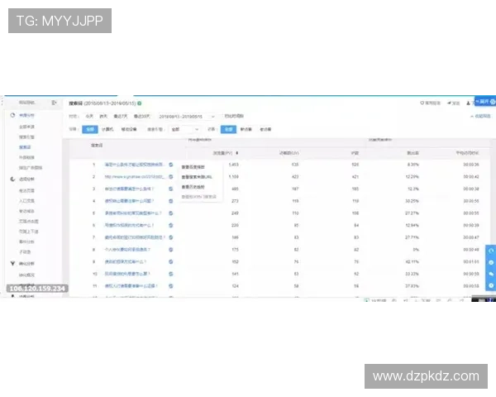Click 收起筛选 link to collapse filters
496x397 pixels.
(x=482, y=117)
